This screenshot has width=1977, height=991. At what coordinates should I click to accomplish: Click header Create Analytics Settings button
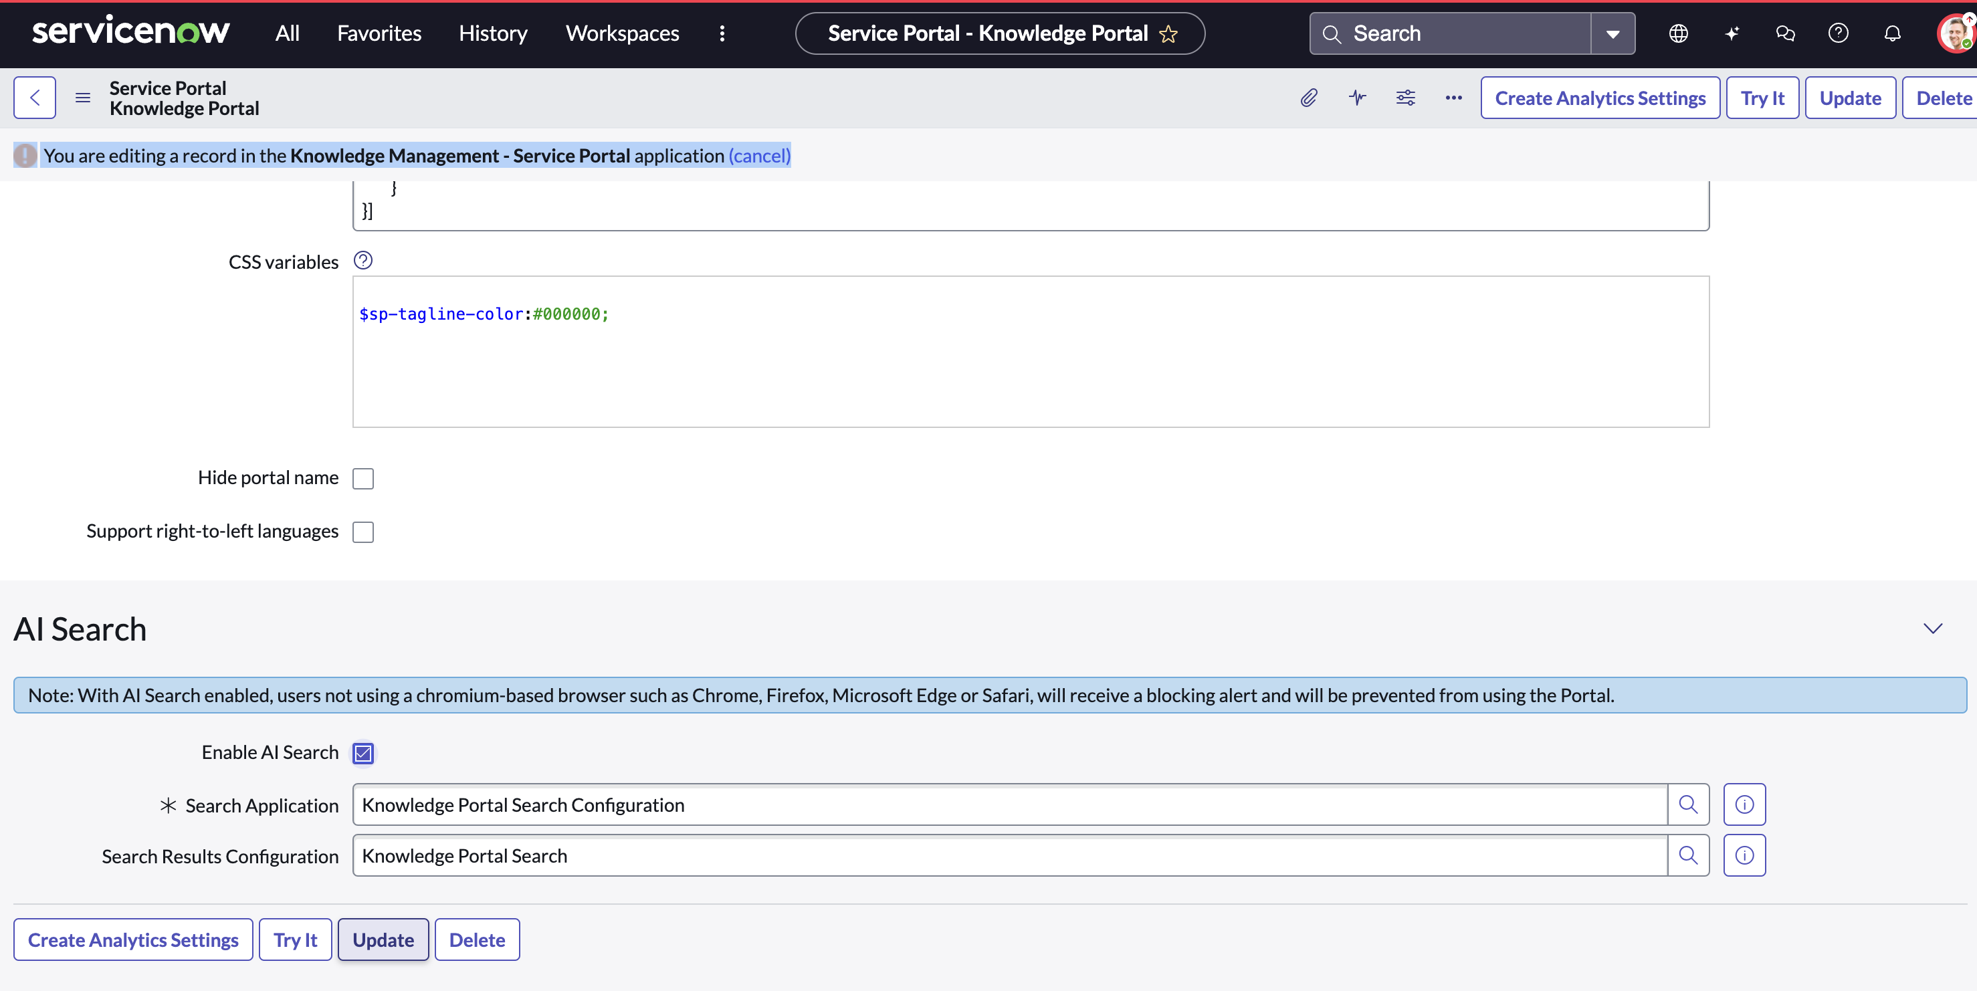click(1599, 98)
